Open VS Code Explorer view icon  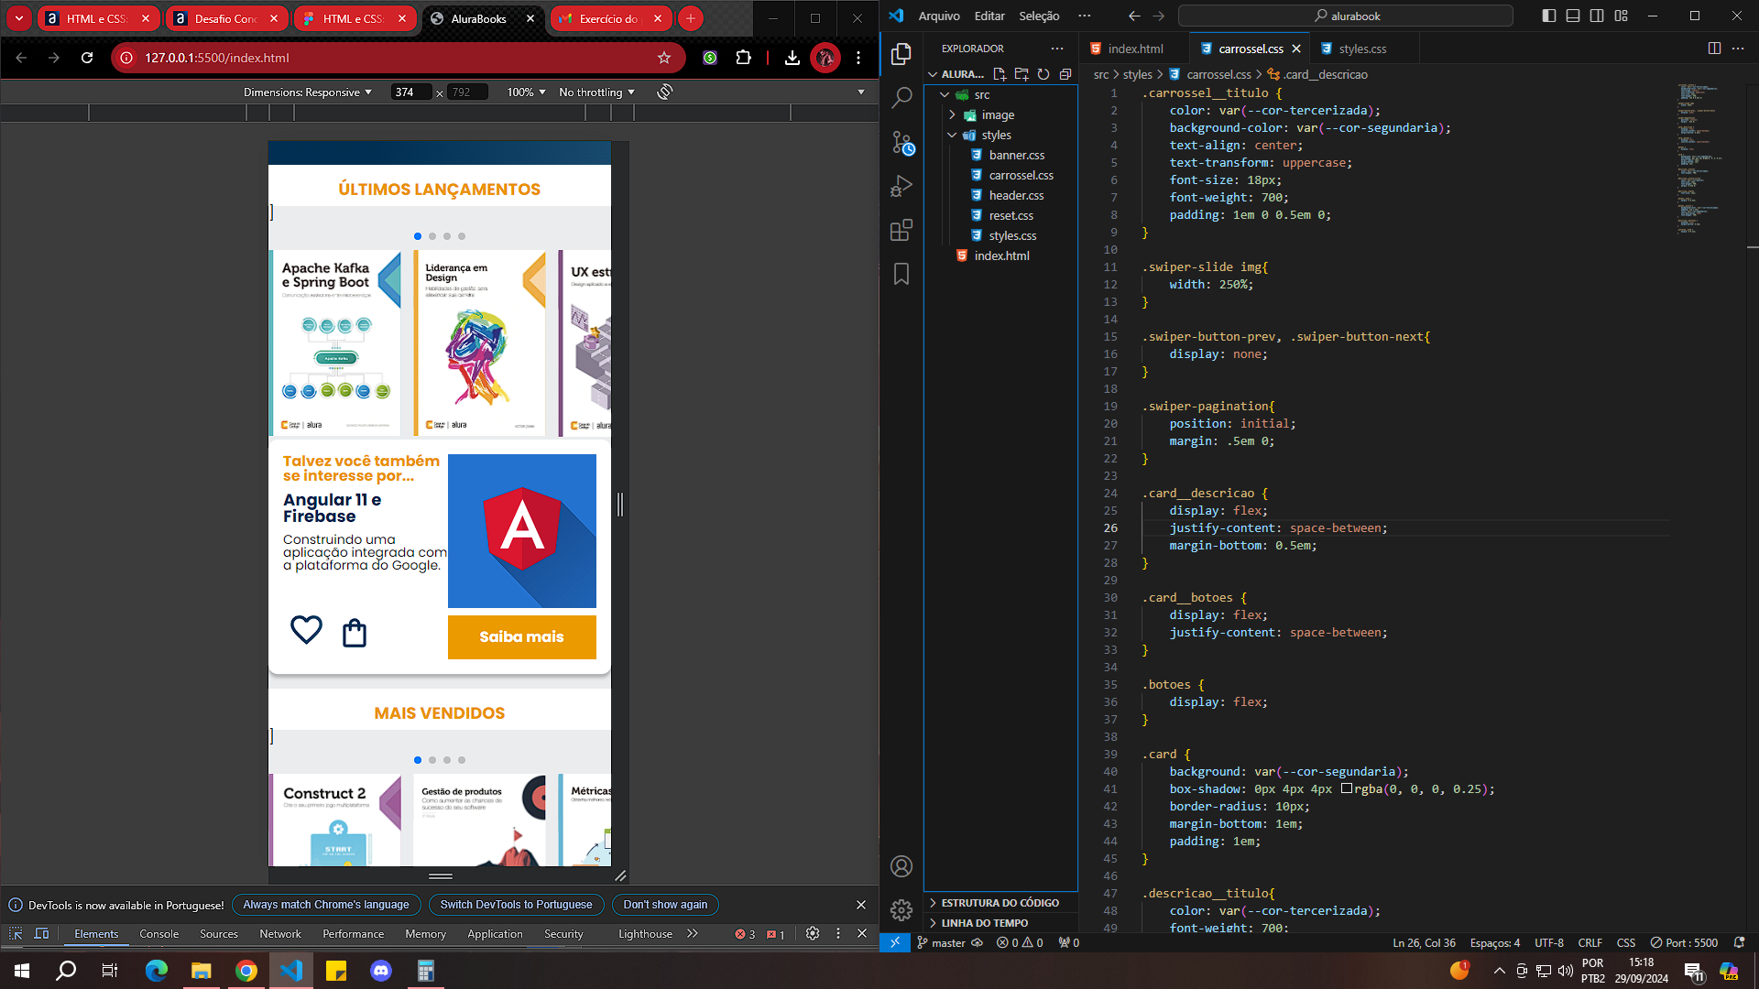[x=901, y=54]
